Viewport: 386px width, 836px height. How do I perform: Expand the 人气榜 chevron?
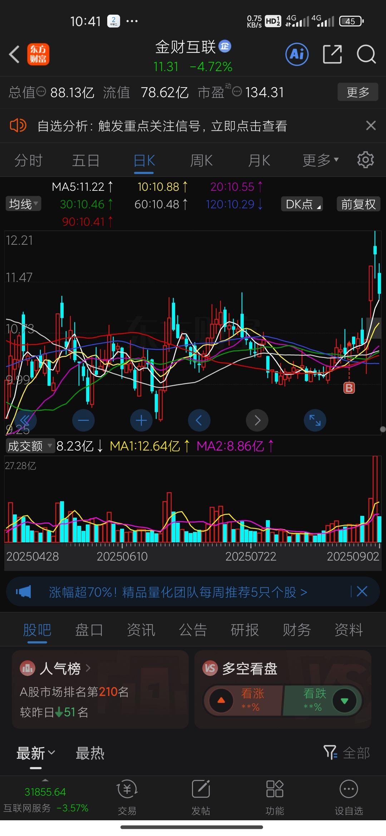click(x=88, y=667)
